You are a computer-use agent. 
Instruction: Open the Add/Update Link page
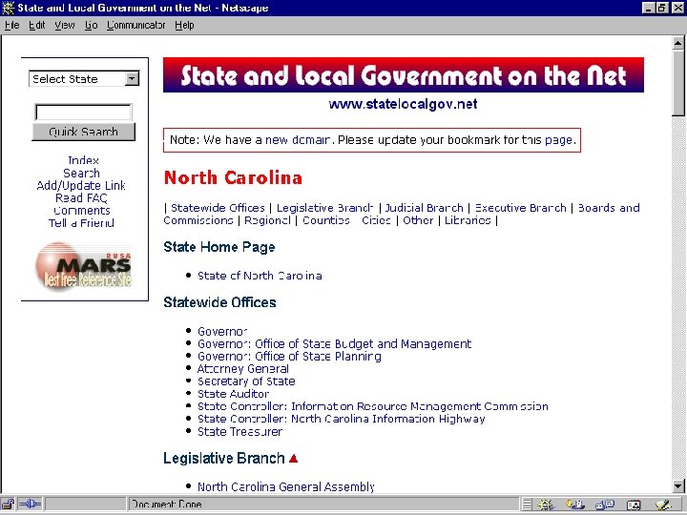point(81,186)
